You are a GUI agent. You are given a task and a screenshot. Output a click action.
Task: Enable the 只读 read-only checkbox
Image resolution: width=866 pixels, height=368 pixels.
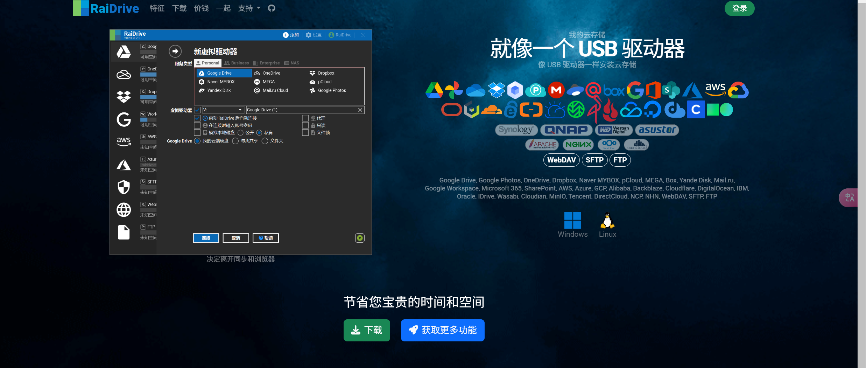(305, 125)
